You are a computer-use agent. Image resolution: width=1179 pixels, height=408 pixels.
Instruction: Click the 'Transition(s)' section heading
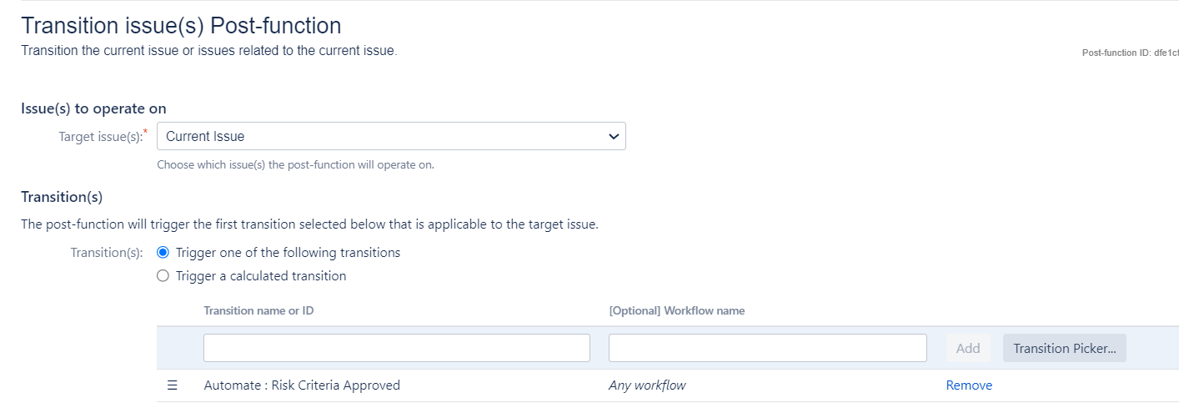[x=62, y=198]
